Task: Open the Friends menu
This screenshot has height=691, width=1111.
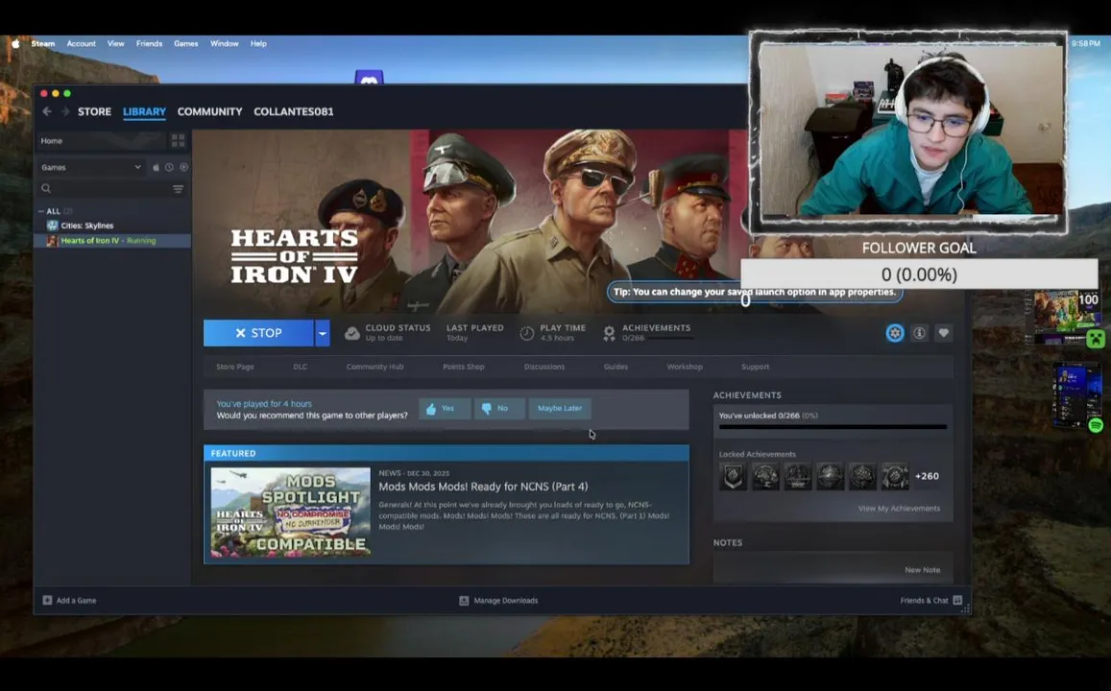Action: tap(149, 43)
